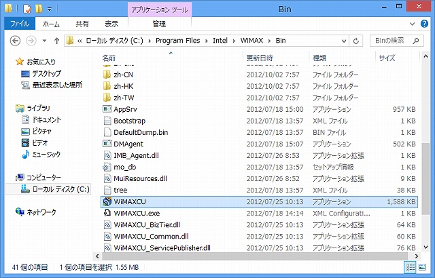Switch to large icons view layout

[422, 267]
